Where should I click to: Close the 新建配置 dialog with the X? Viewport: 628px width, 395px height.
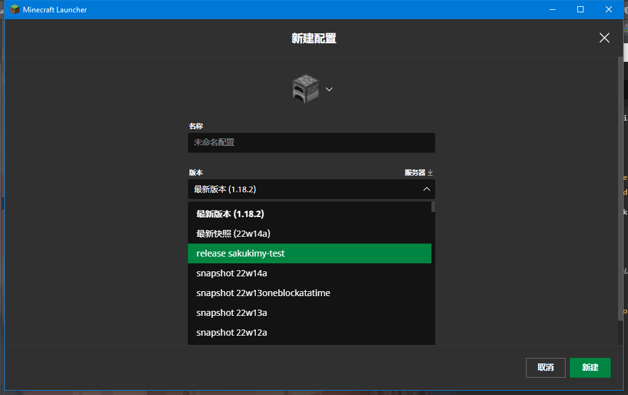pyautogui.click(x=604, y=38)
